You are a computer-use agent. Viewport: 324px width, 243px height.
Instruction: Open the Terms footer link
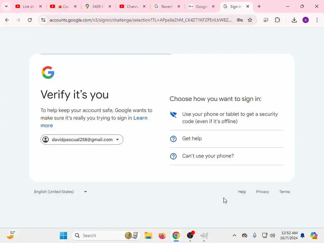click(284, 191)
